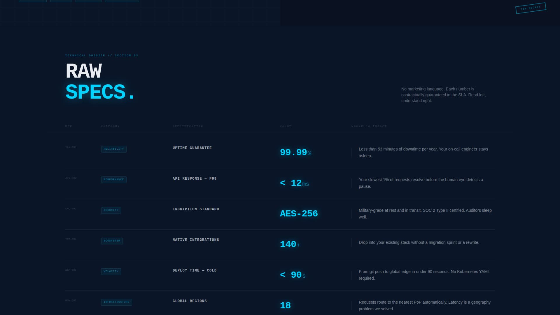Select the SECURITY category tag
Viewport: 560px width, 315px height.
pos(111,210)
